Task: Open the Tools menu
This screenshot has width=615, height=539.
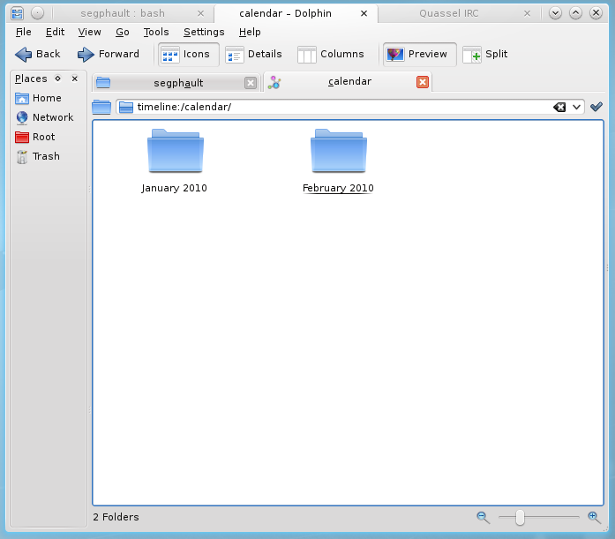Action: pyautogui.click(x=156, y=32)
